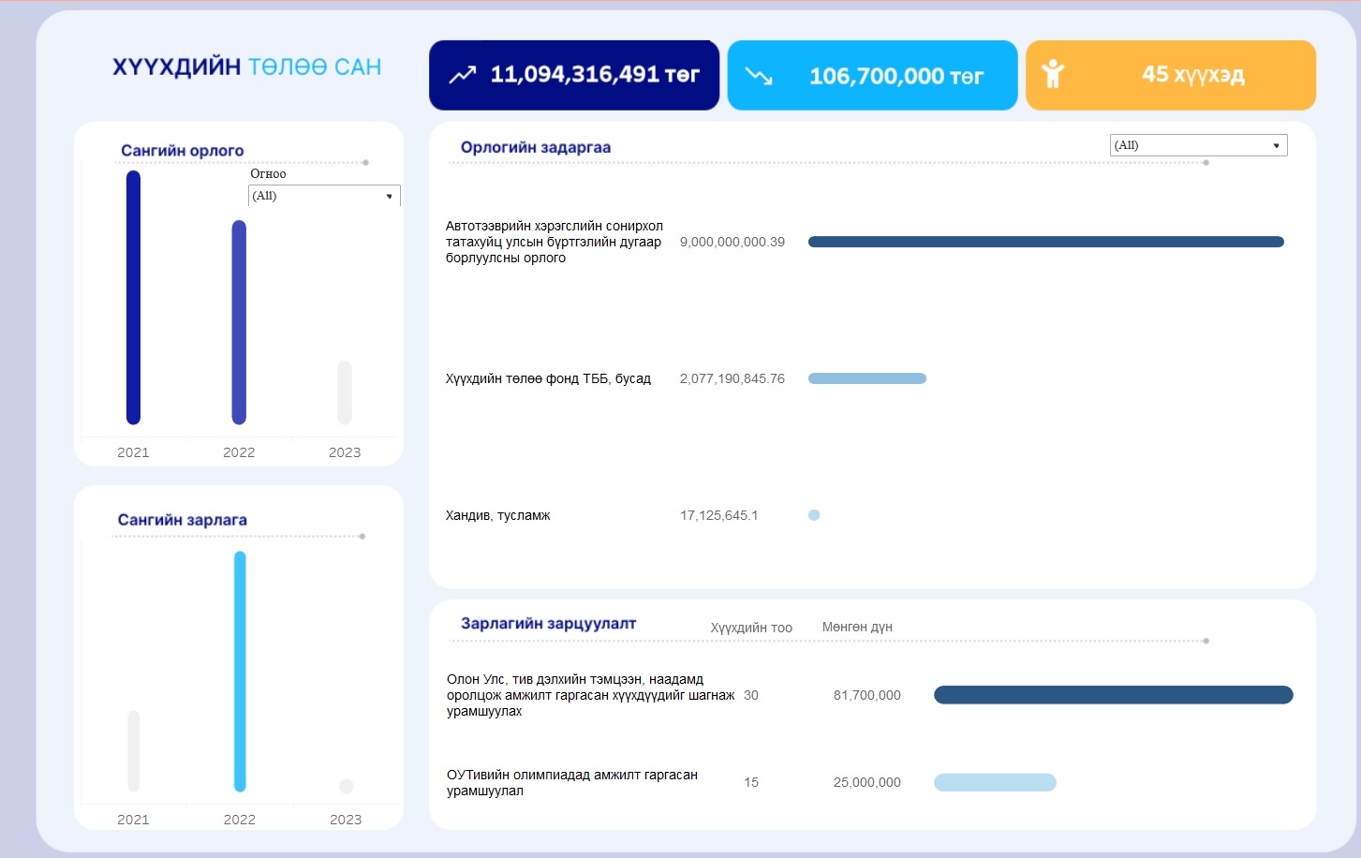The width and height of the screenshot is (1361, 858).
Task: Click the Хандив, тусламж dot marker
Action: click(814, 515)
